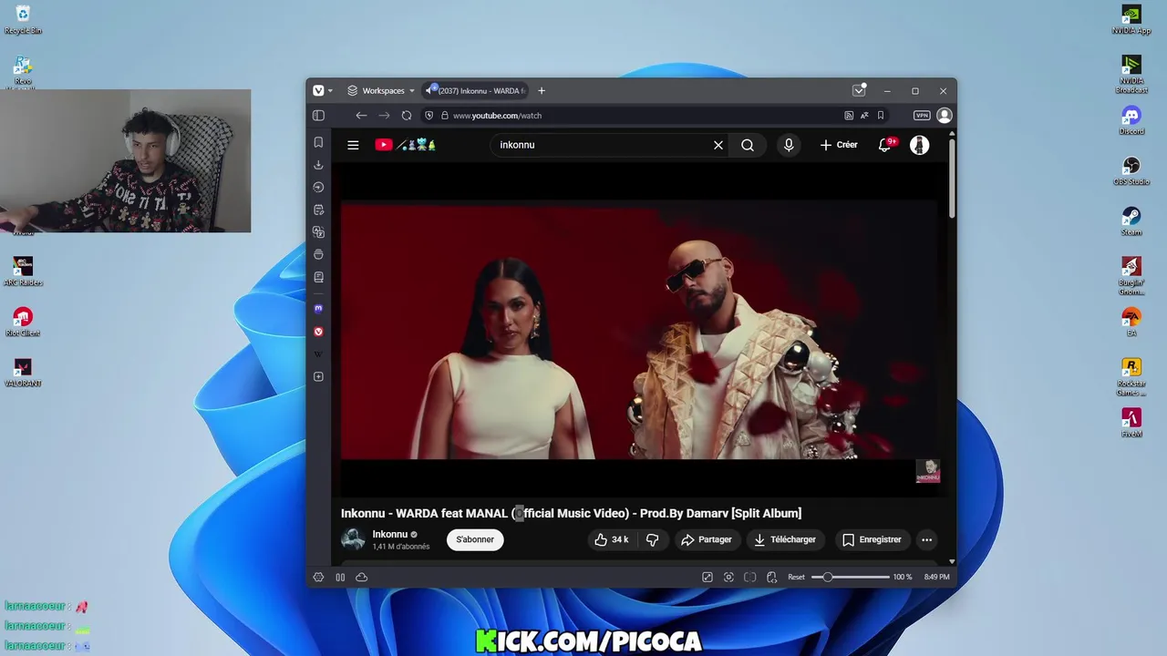Open sync cloud status icon
1167x656 pixels.
(361, 577)
